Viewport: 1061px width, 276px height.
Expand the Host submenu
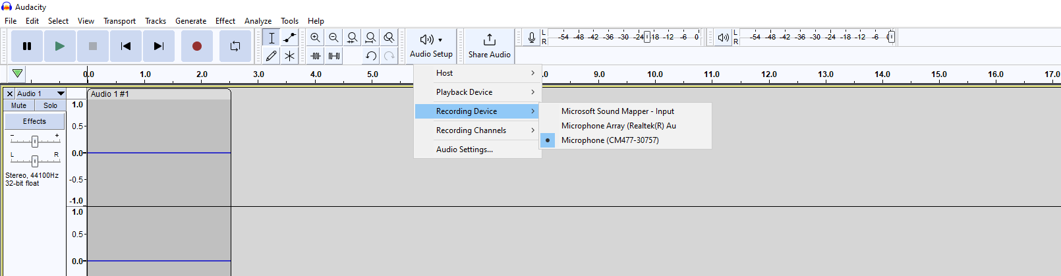point(478,73)
